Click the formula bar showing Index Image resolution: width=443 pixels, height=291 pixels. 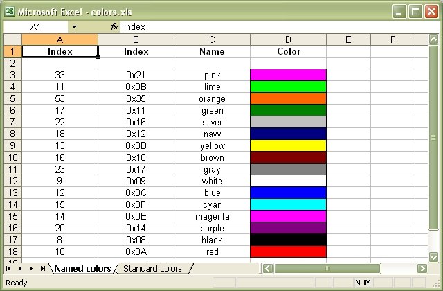[277, 26]
